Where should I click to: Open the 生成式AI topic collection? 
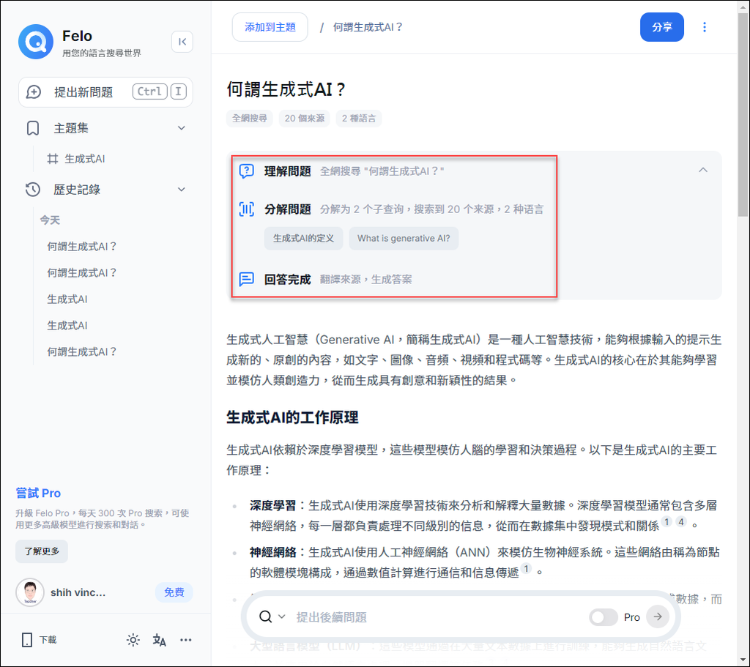pos(84,159)
